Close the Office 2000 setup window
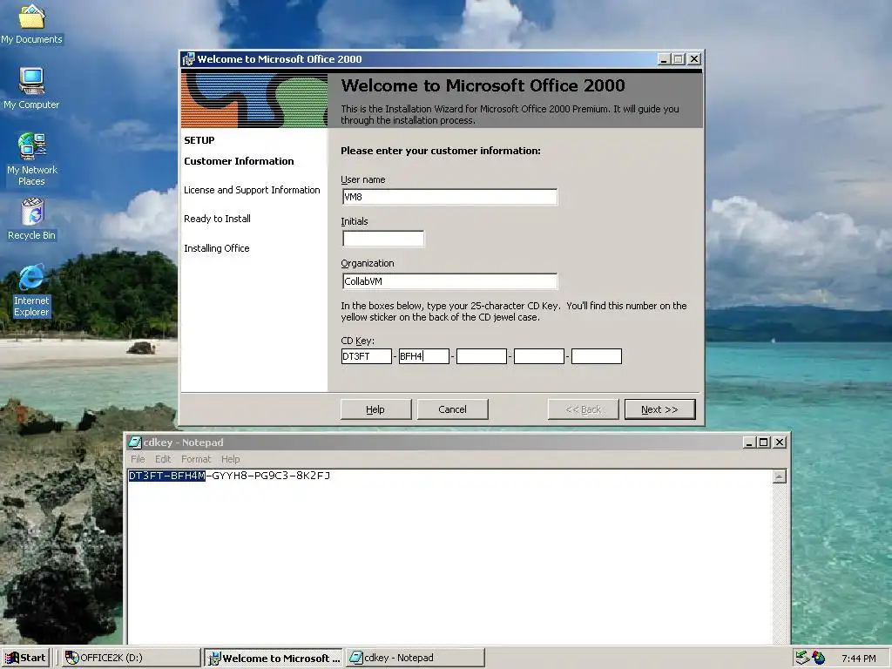 click(x=694, y=59)
